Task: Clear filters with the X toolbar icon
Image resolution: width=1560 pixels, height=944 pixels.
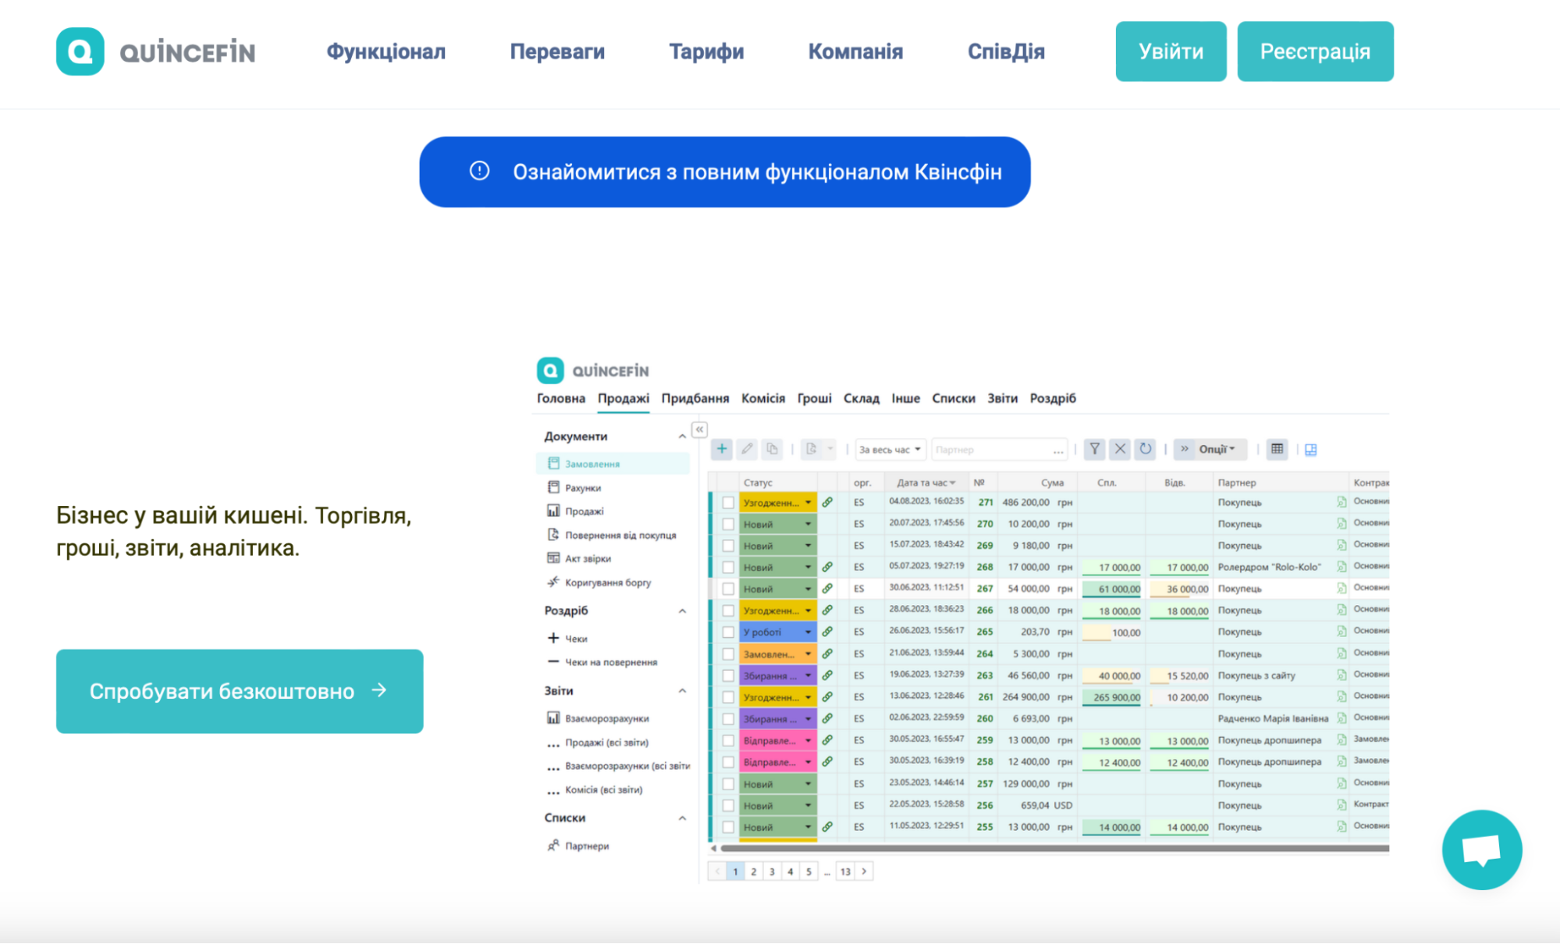Action: tap(1120, 449)
